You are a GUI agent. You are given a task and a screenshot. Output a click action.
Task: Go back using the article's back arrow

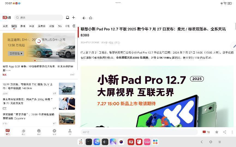[x=84, y=18]
